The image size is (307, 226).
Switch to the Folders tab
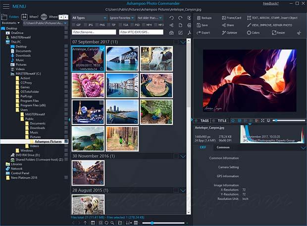[10, 17]
